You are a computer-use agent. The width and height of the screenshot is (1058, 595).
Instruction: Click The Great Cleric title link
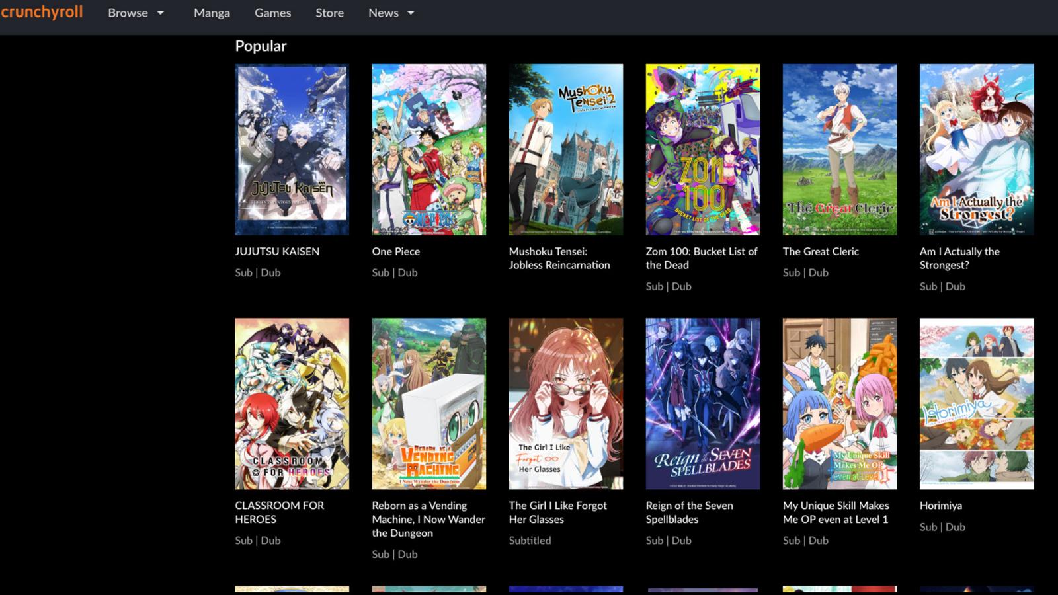[821, 251]
